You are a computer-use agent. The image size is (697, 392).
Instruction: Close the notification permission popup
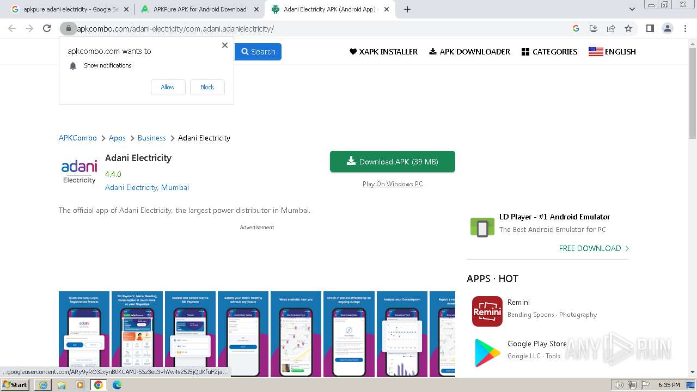(225, 45)
